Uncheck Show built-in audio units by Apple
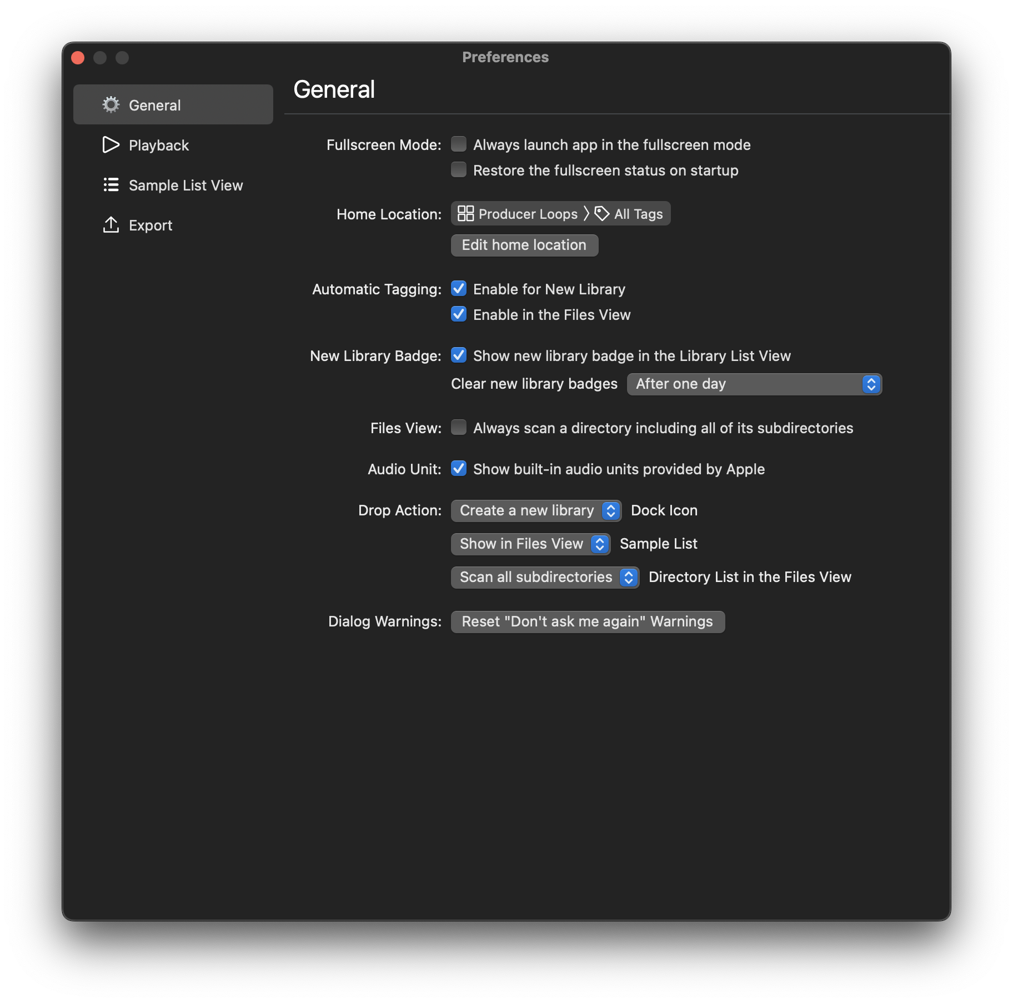The height and width of the screenshot is (1003, 1013). click(459, 469)
